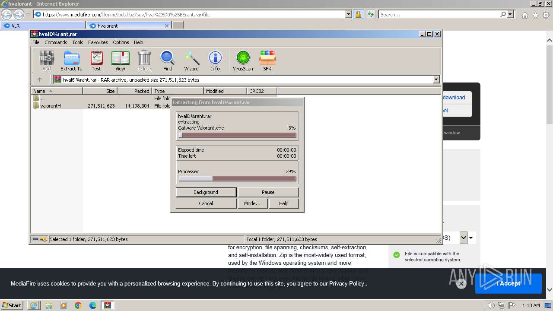Image resolution: width=553 pixels, height=311 pixels.
Task: Click the Add toolbar icon in WinRAR
Action: pos(46,60)
